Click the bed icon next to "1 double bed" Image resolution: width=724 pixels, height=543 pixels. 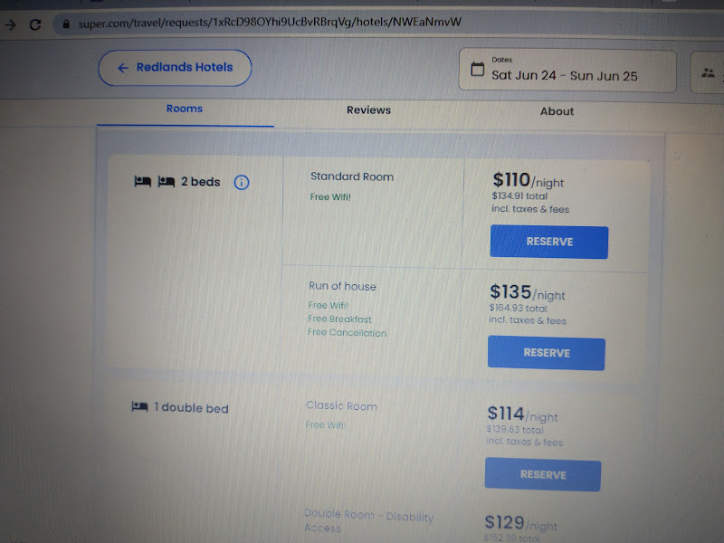140,407
